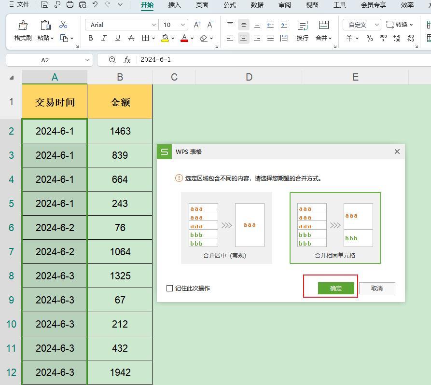Expand the Name Box dropdown arrow

(x=87, y=60)
